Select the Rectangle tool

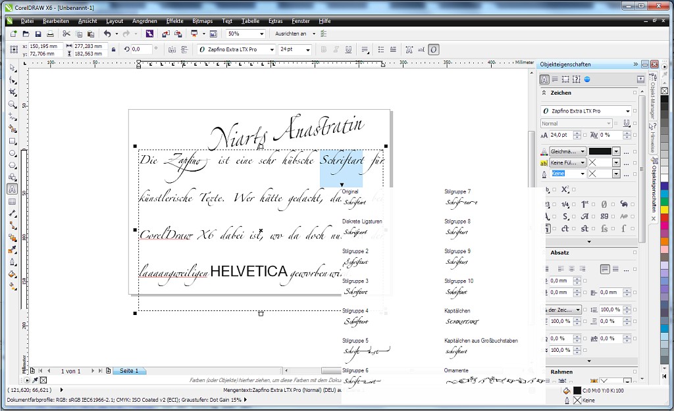(13, 141)
